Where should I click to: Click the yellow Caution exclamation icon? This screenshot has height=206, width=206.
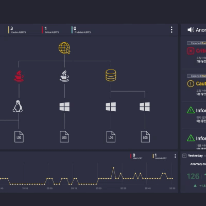[x=191, y=84]
